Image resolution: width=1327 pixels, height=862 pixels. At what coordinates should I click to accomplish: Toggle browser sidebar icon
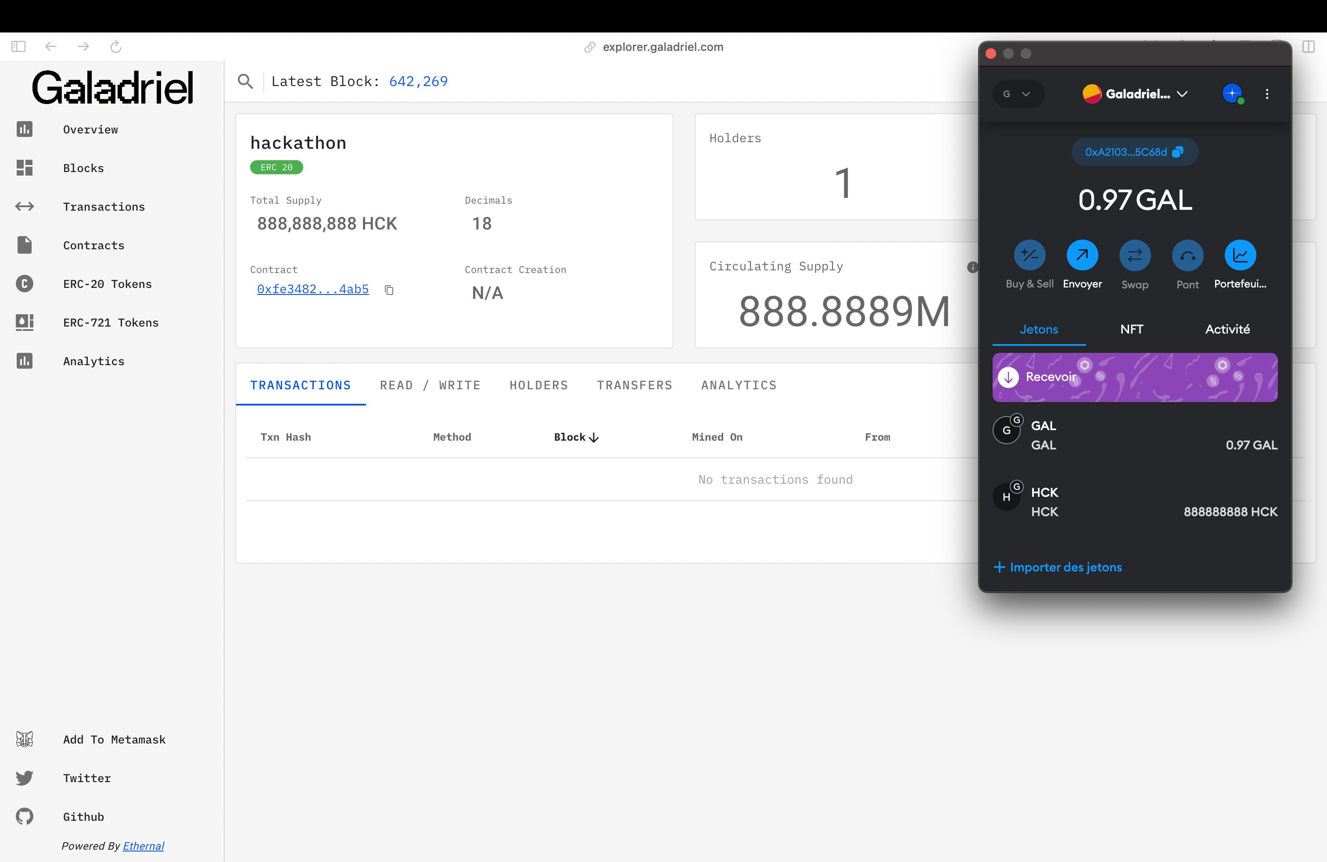coord(18,47)
